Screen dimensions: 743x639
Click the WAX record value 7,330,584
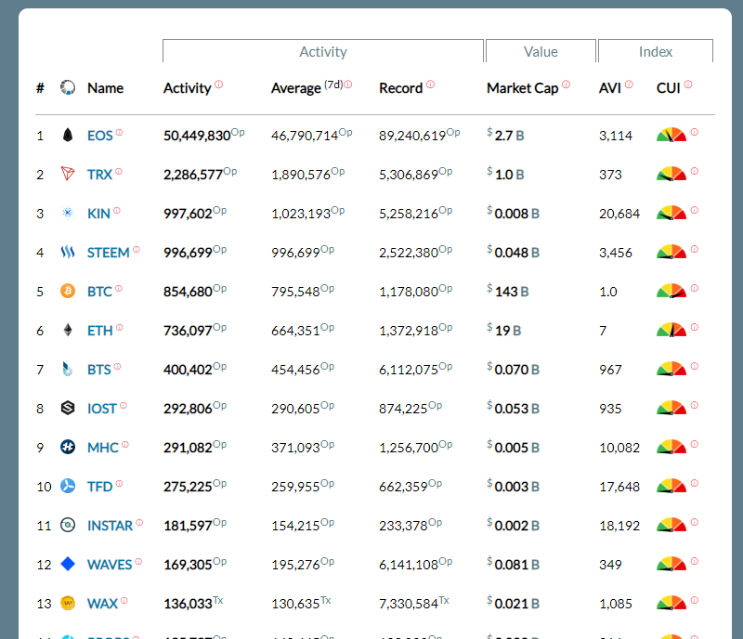tap(409, 604)
